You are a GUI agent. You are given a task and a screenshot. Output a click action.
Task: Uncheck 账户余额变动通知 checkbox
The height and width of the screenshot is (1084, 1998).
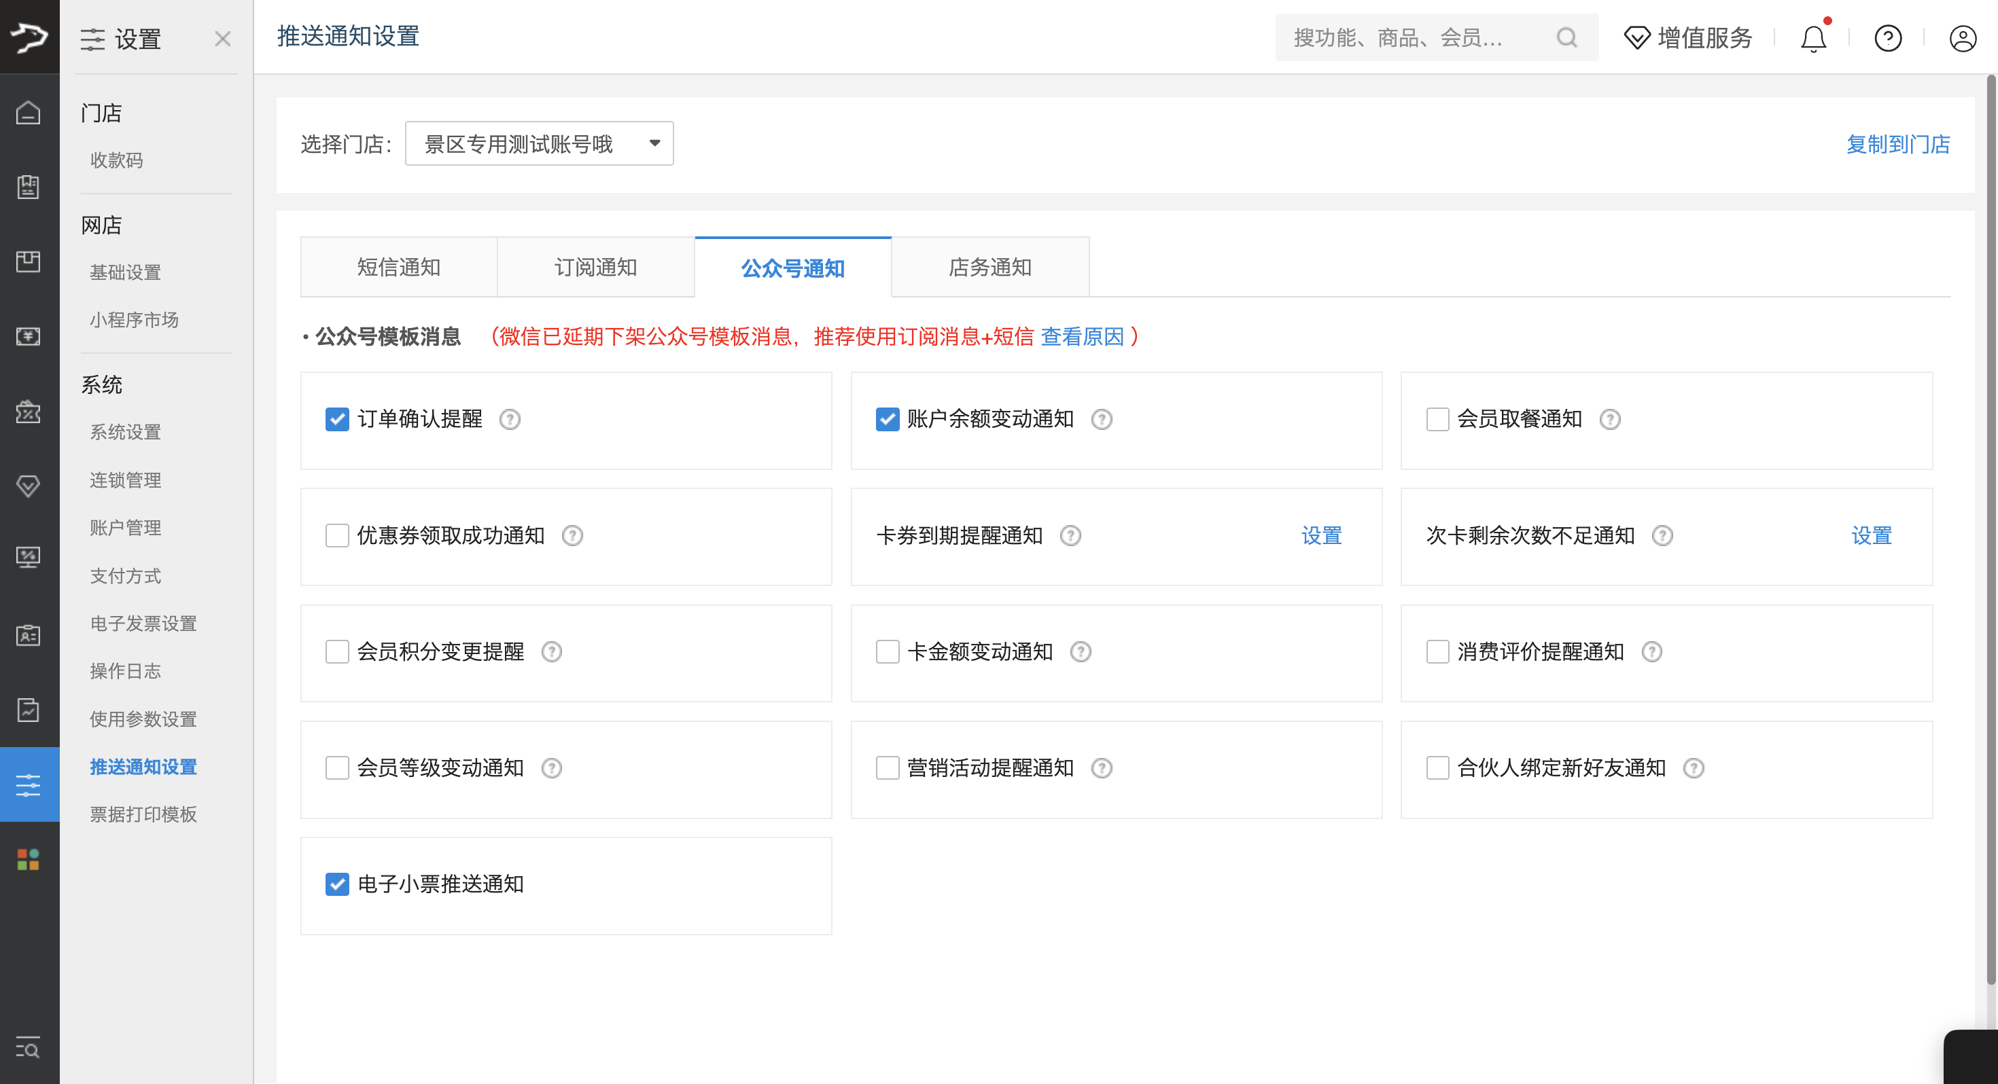tap(888, 420)
